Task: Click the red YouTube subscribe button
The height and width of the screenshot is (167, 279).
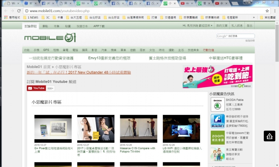Action: 36,88
